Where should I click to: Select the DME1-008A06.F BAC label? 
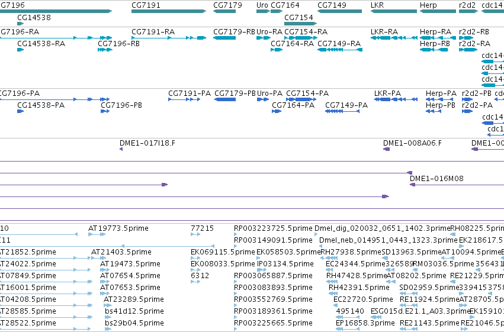[412, 143]
